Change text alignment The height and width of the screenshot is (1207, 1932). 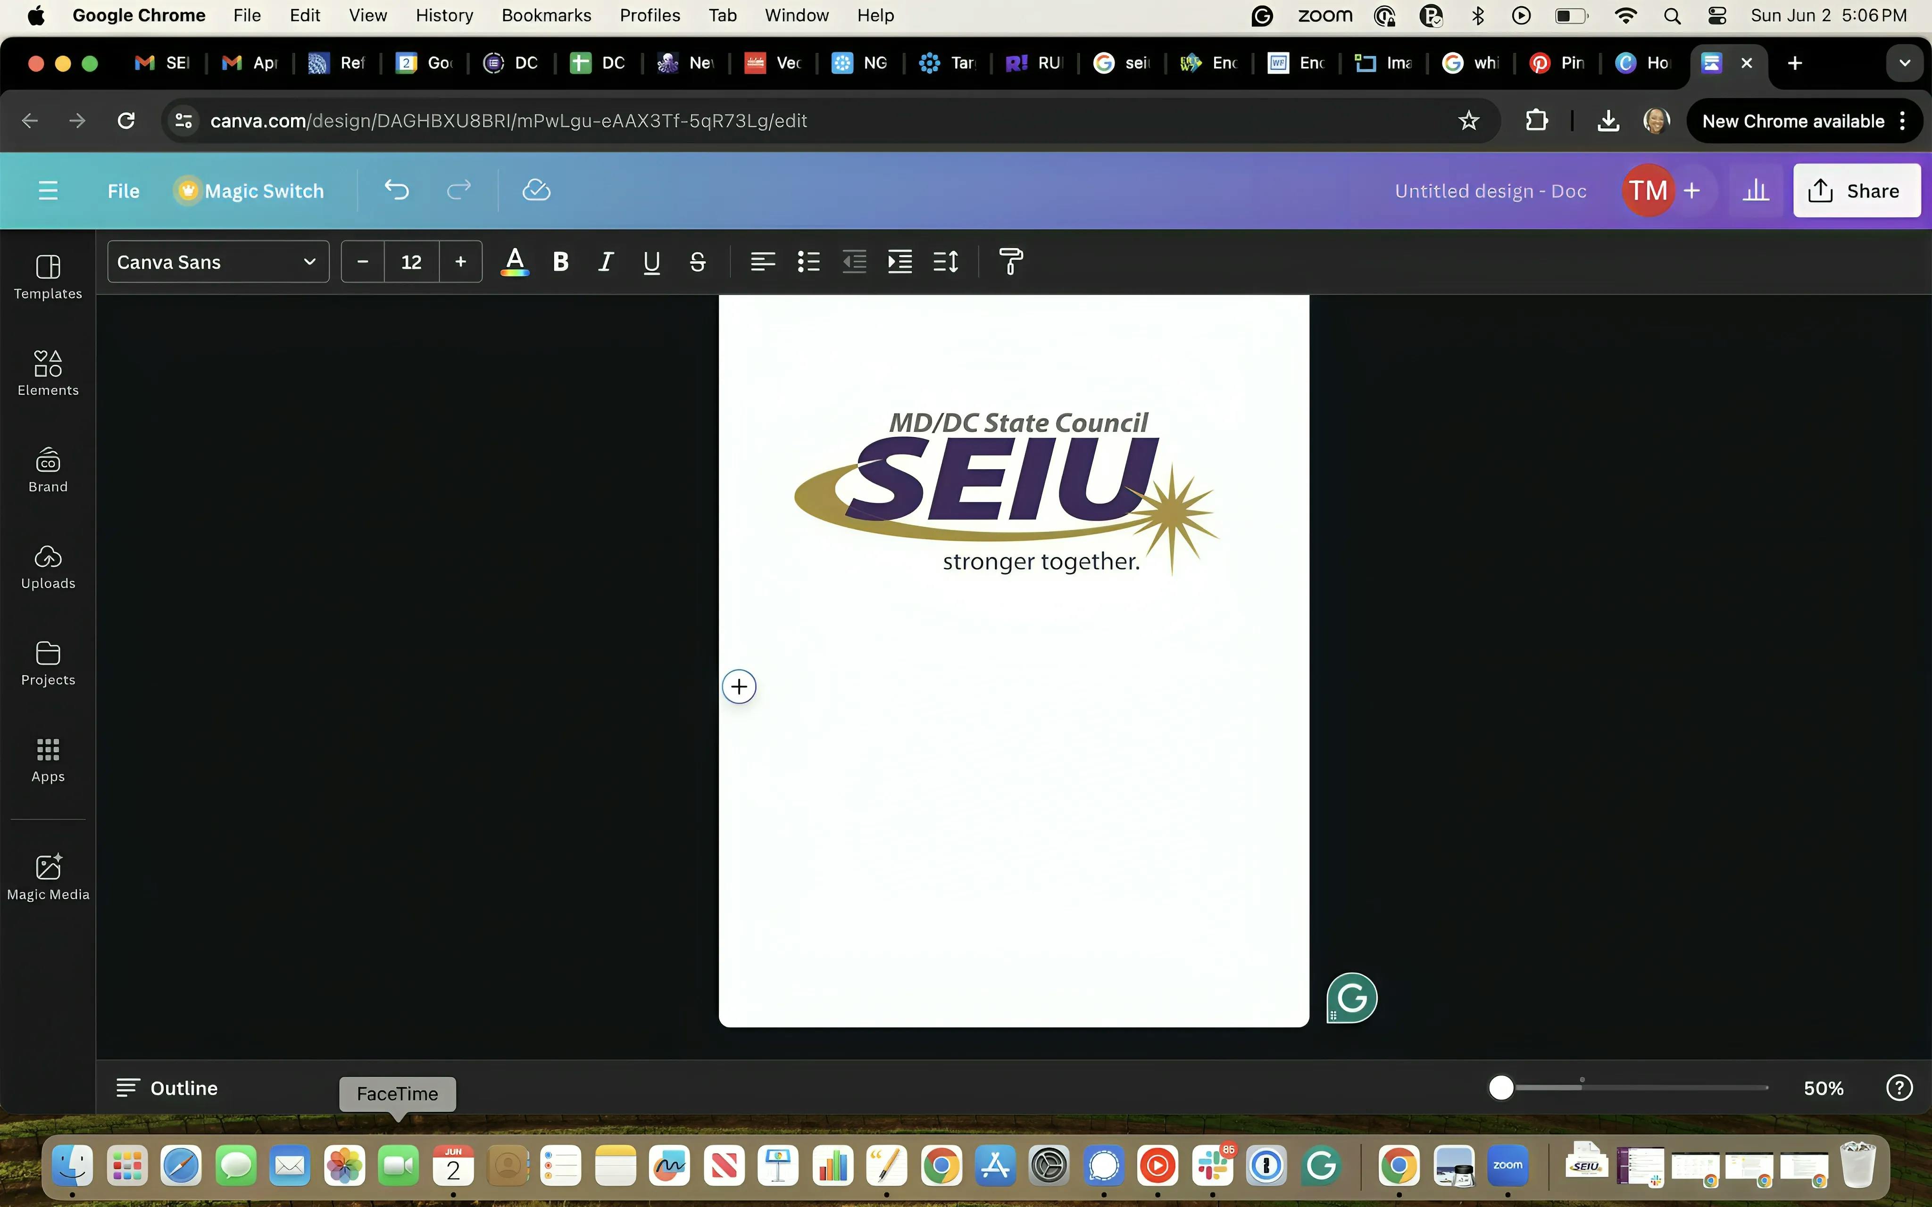pyautogui.click(x=762, y=261)
